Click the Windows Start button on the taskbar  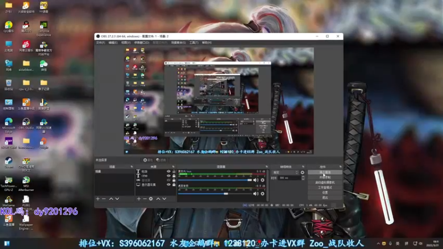click(7, 243)
